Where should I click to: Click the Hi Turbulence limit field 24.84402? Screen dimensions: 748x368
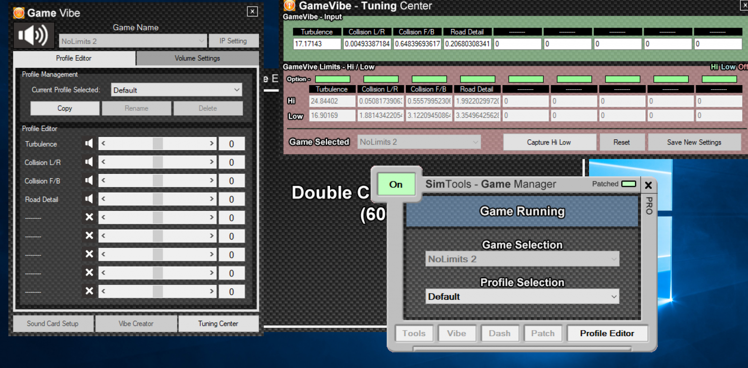point(332,101)
